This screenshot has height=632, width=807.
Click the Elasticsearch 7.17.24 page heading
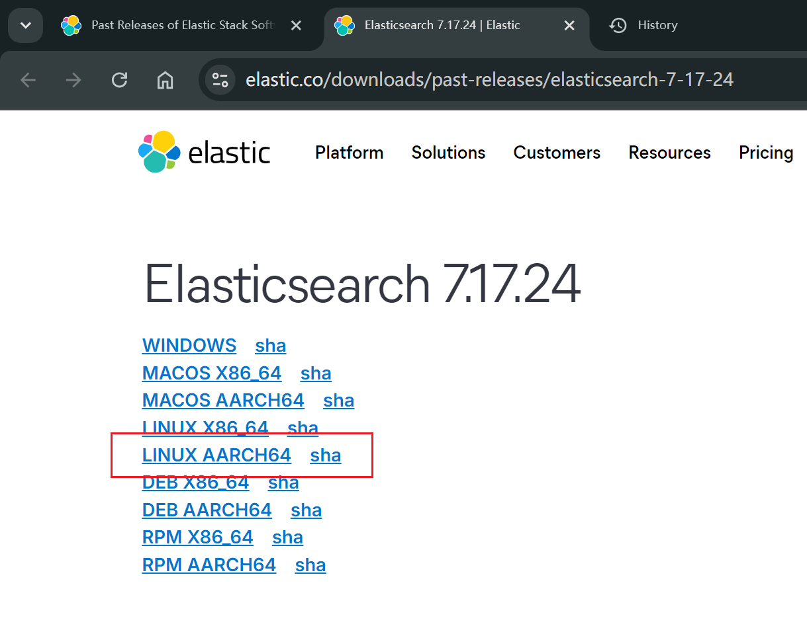[362, 284]
